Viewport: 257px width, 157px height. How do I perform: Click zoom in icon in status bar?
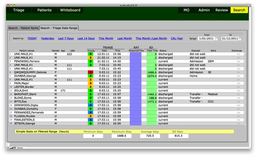(x=13, y=148)
